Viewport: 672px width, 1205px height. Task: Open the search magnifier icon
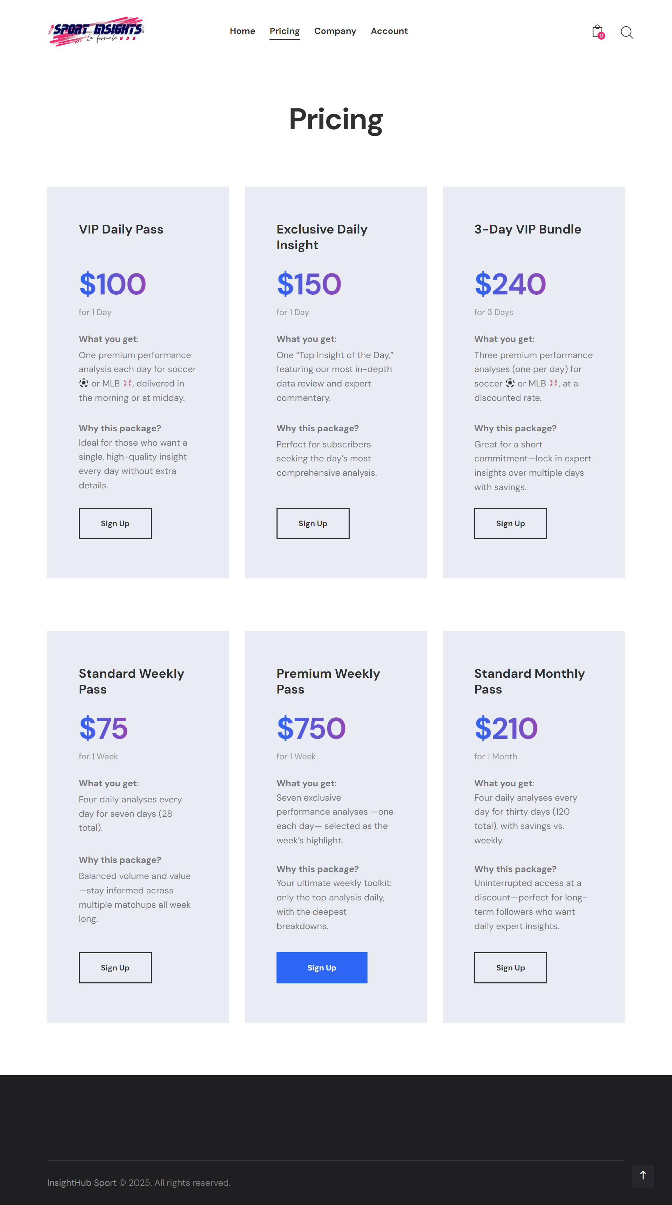click(626, 32)
